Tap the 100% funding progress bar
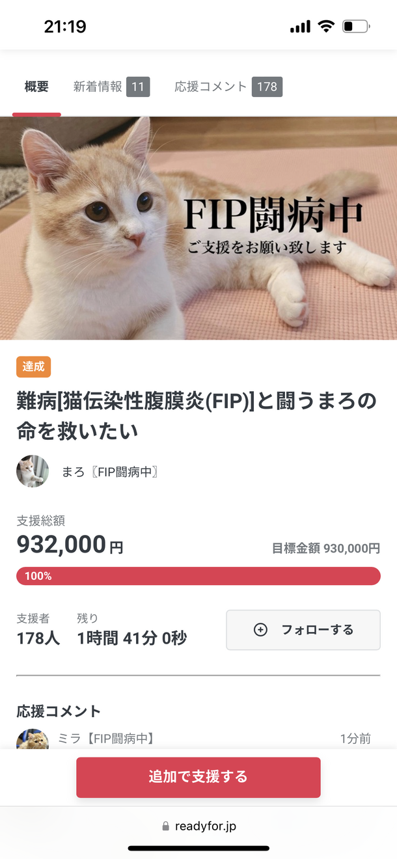The width and height of the screenshot is (397, 859). pos(198,576)
